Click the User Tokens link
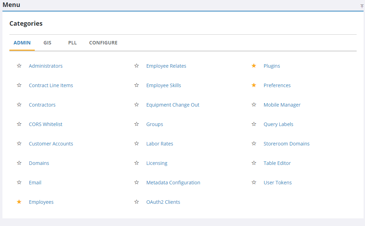 (x=277, y=183)
